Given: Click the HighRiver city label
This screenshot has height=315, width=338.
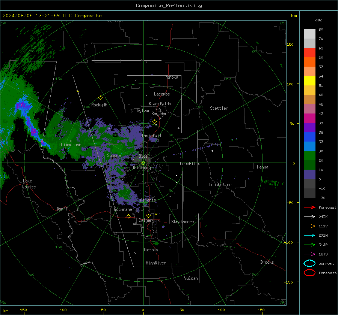Looking at the screenshot, I should coord(156,263).
